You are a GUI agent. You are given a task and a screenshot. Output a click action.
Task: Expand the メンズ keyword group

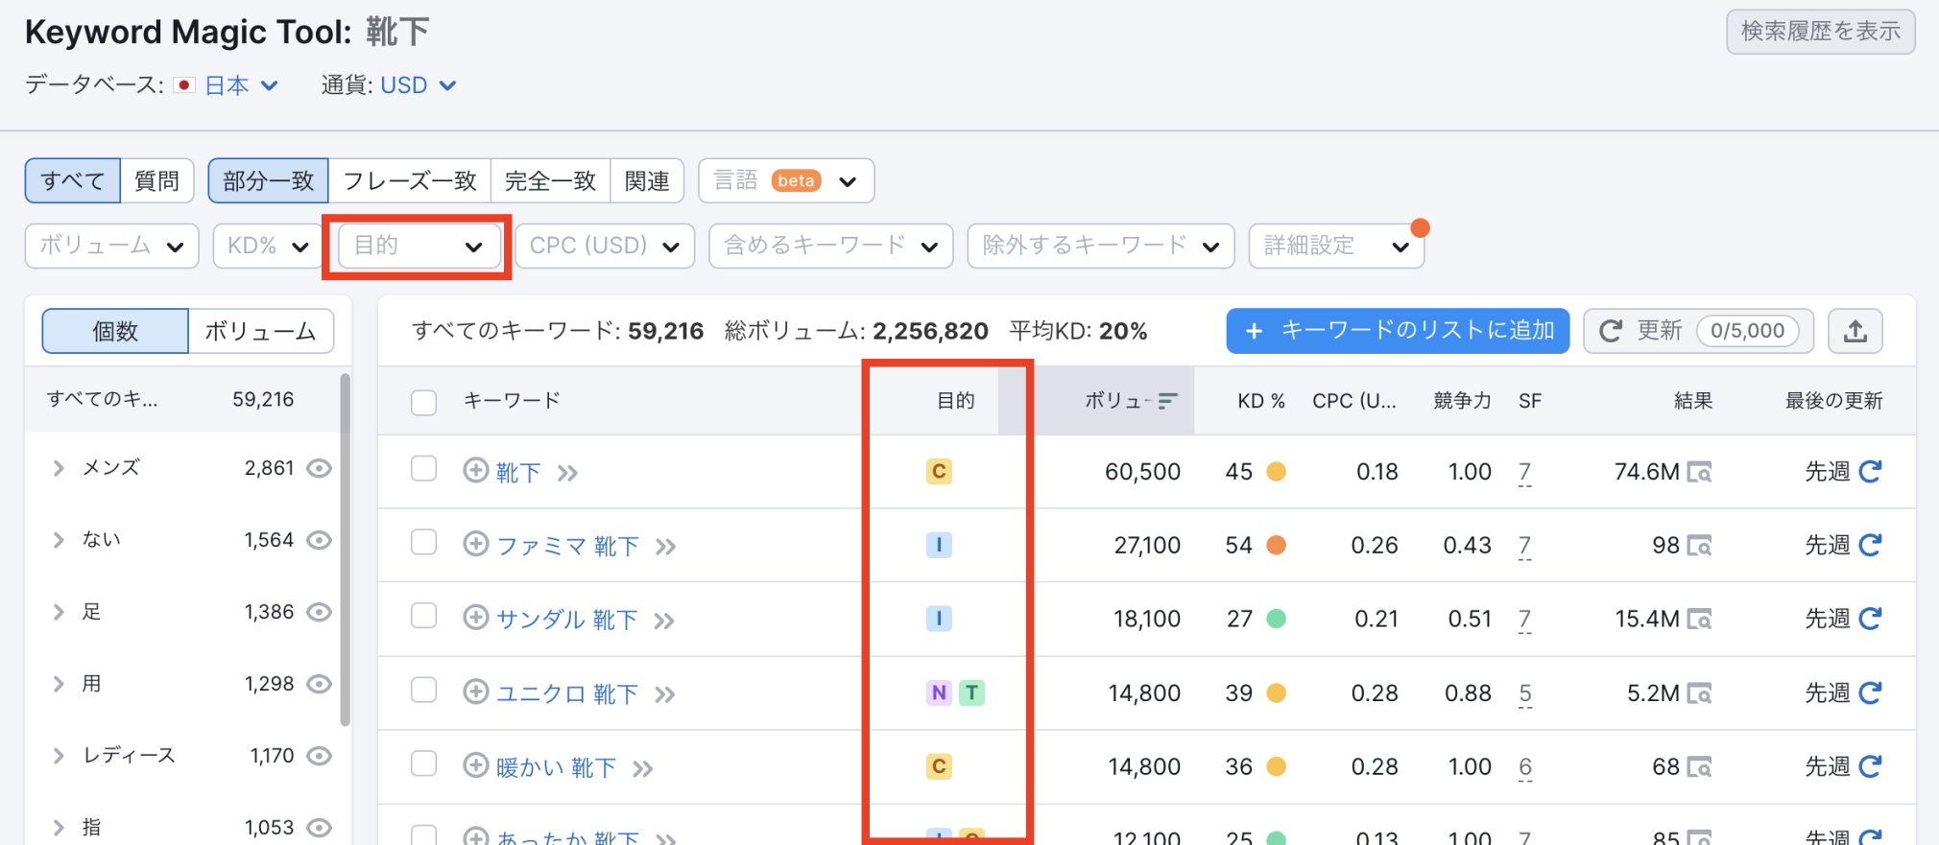click(x=59, y=468)
